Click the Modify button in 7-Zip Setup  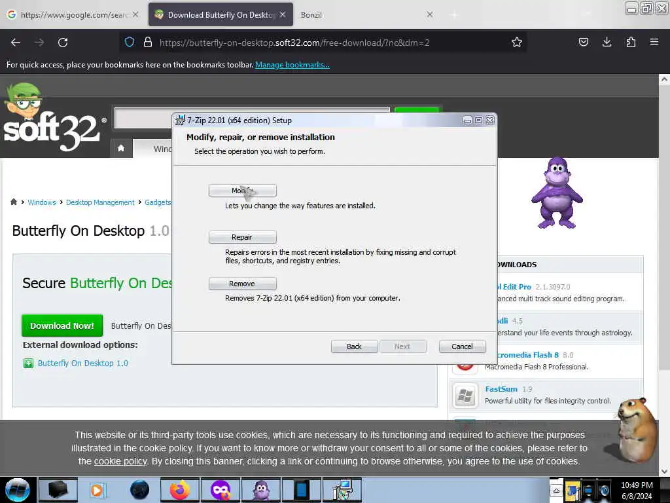point(242,191)
